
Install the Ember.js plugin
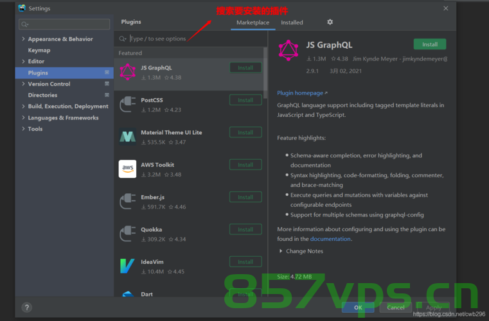245,197
